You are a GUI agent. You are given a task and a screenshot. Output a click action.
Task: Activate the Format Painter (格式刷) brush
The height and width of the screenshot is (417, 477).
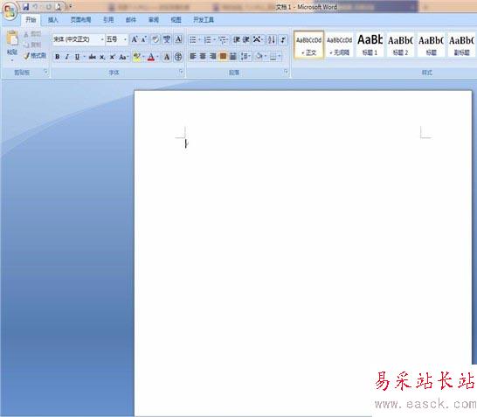[35, 56]
